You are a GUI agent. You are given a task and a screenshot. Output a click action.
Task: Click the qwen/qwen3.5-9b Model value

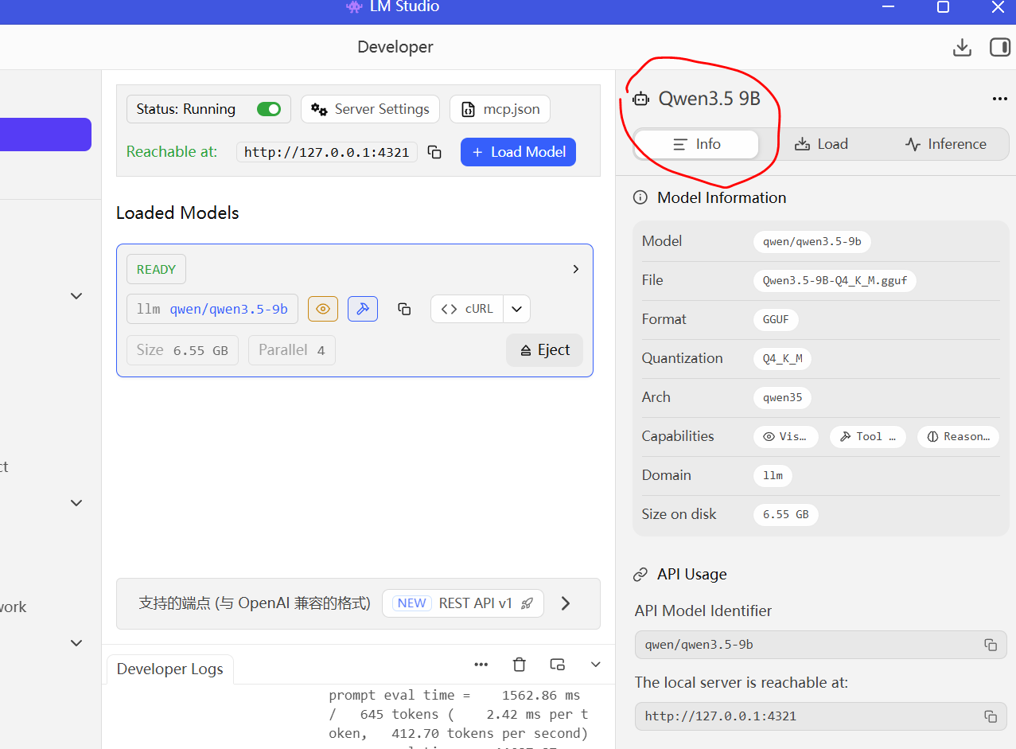812,241
